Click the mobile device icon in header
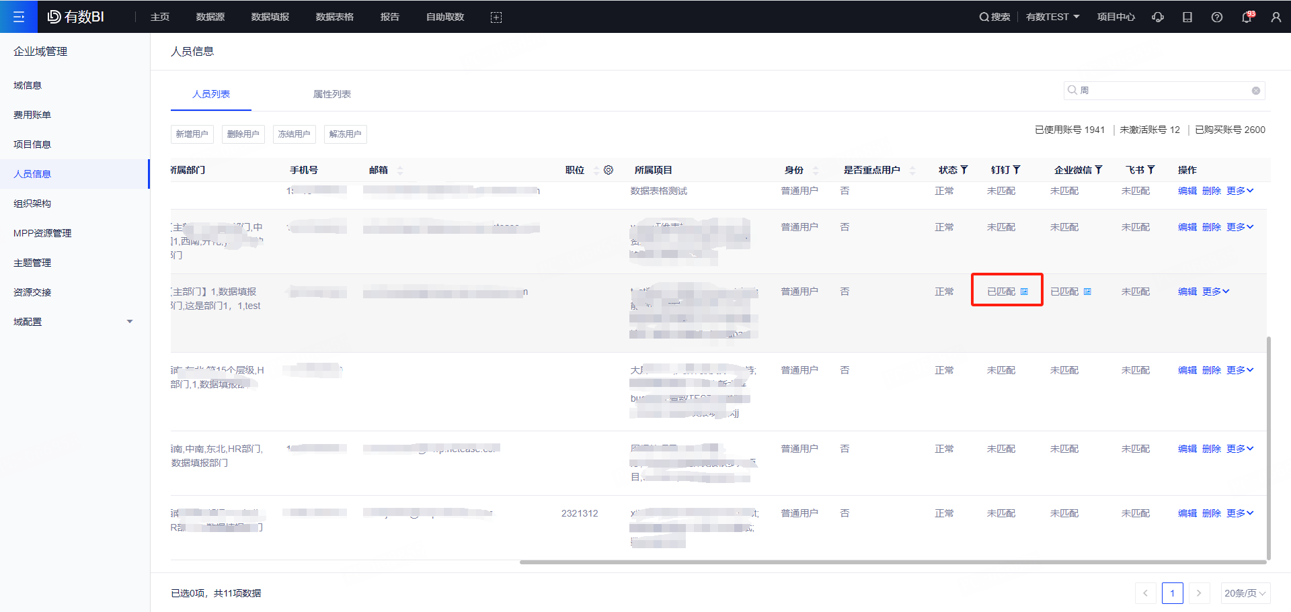 coord(1187,17)
